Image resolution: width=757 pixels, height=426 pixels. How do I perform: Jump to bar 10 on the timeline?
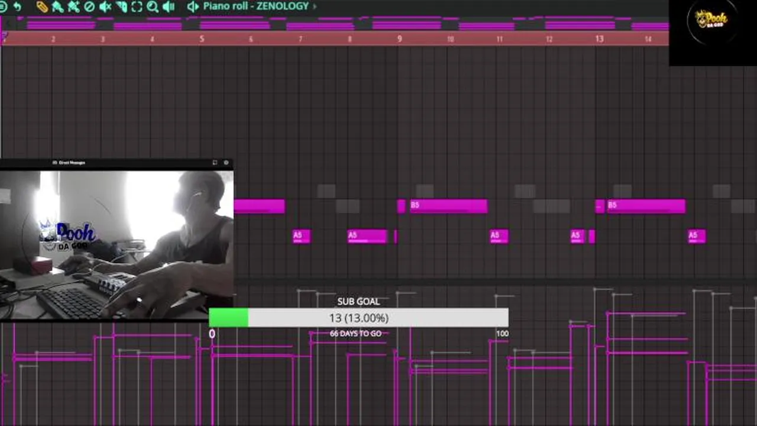click(x=450, y=39)
